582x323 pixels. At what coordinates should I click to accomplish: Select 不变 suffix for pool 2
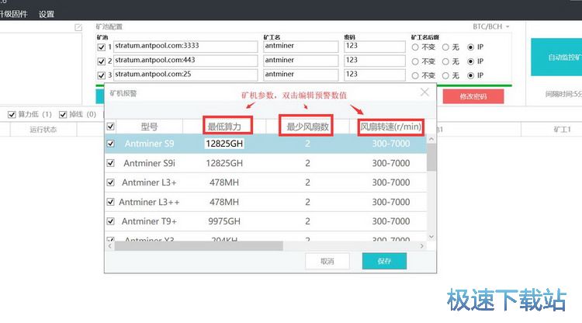pyautogui.click(x=415, y=61)
